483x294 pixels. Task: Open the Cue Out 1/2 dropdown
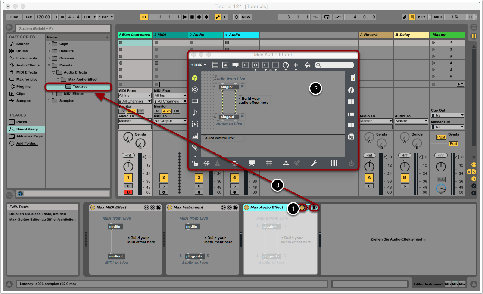pos(448,115)
